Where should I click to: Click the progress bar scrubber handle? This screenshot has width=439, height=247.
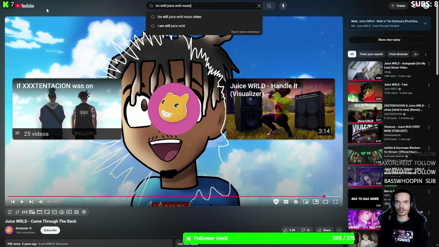coord(324,197)
